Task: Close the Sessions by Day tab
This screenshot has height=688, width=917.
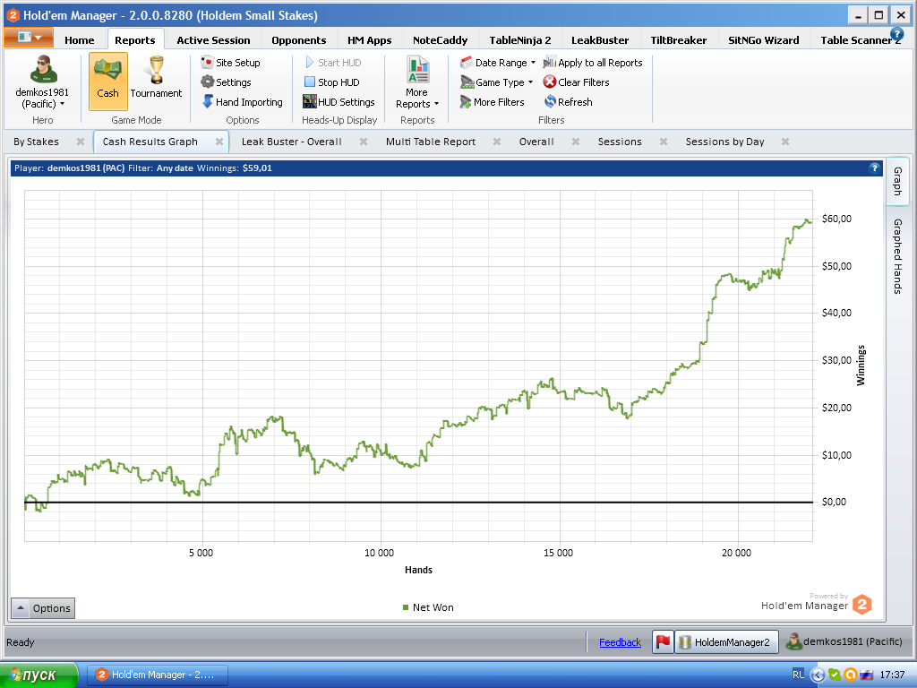Action: click(785, 142)
